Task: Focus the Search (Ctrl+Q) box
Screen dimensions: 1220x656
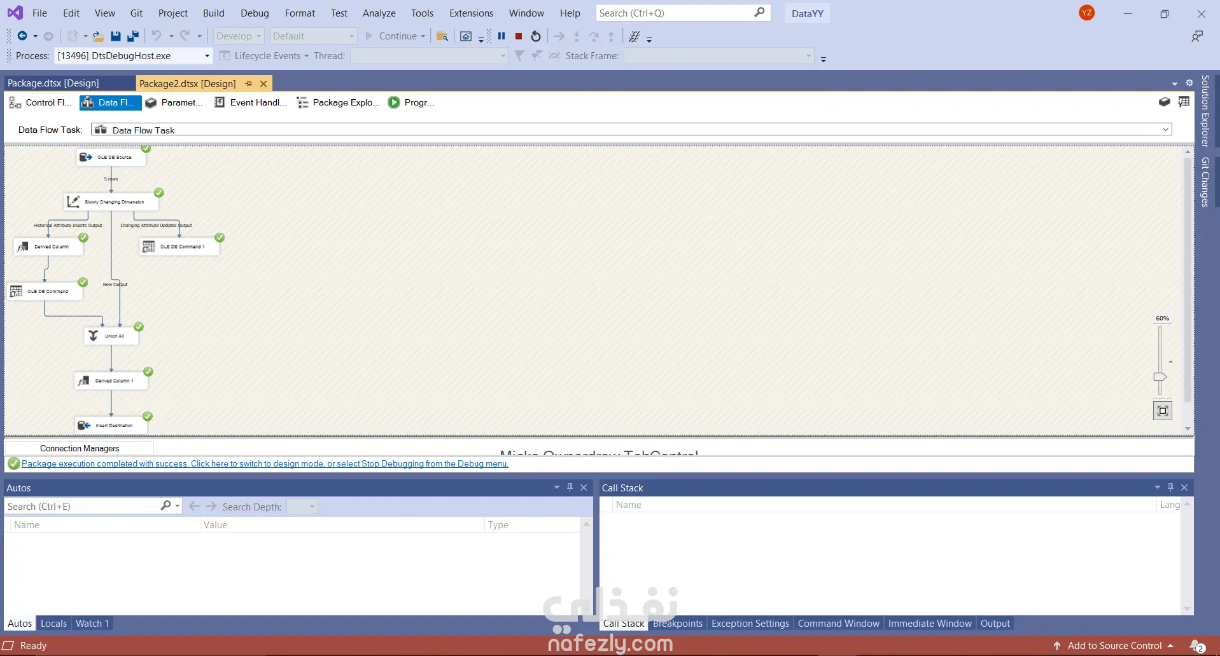Action: [x=683, y=13]
